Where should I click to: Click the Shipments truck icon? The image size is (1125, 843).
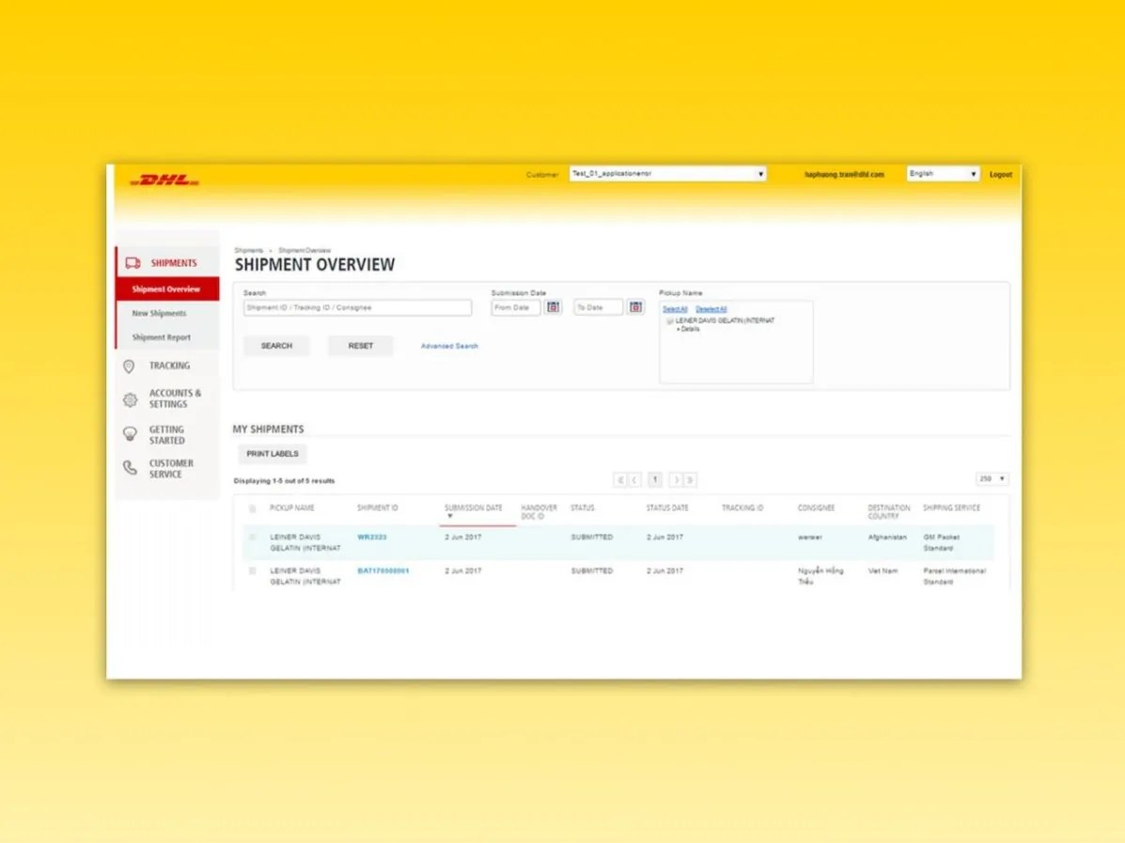133,263
